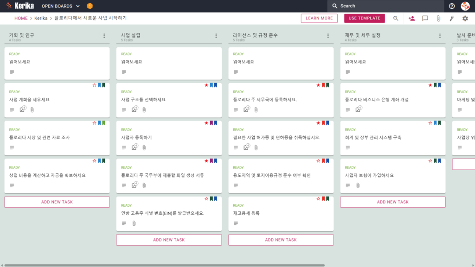Open column menu for 라이선스 및 규정 준수
This screenshot has width=475, height=267.
click(x=328, y=36)
